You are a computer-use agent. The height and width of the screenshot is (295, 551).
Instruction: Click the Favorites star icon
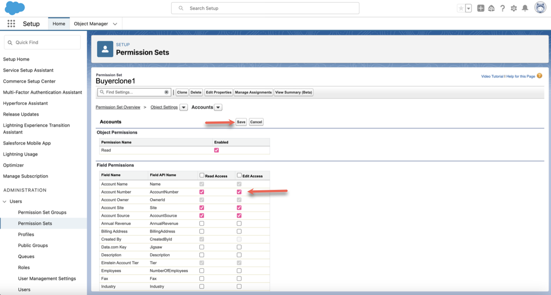[x=461, y=8]
